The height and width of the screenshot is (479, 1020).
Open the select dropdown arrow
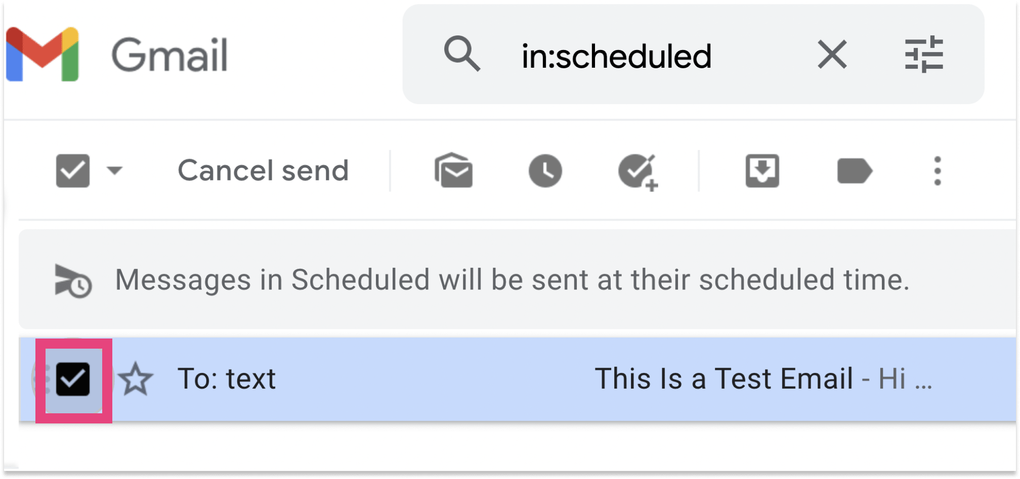114,171
